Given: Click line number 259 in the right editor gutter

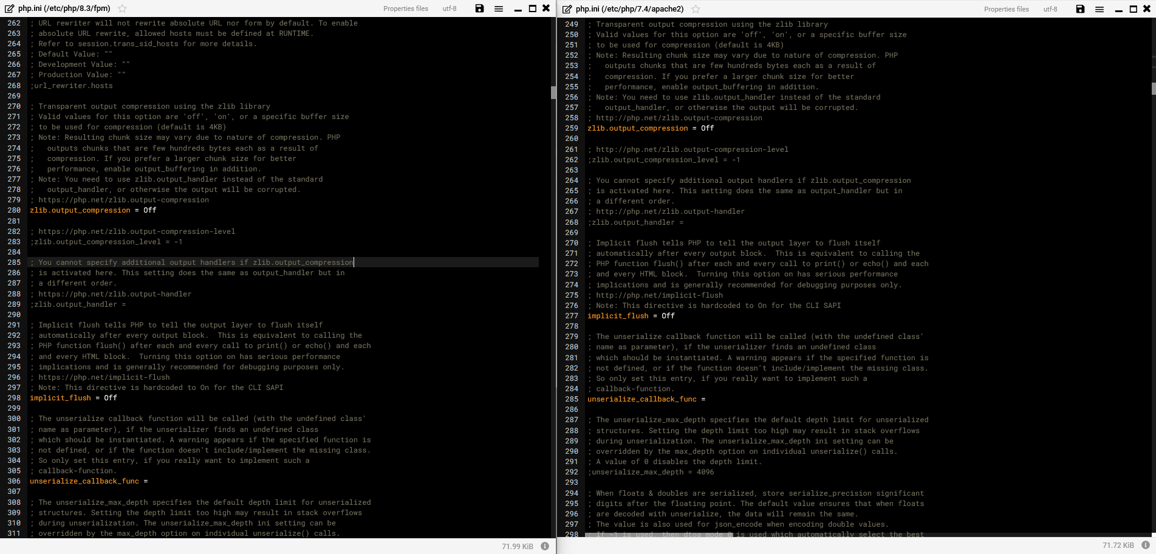Looking at the screenshot, I should [x=572, y=128].
